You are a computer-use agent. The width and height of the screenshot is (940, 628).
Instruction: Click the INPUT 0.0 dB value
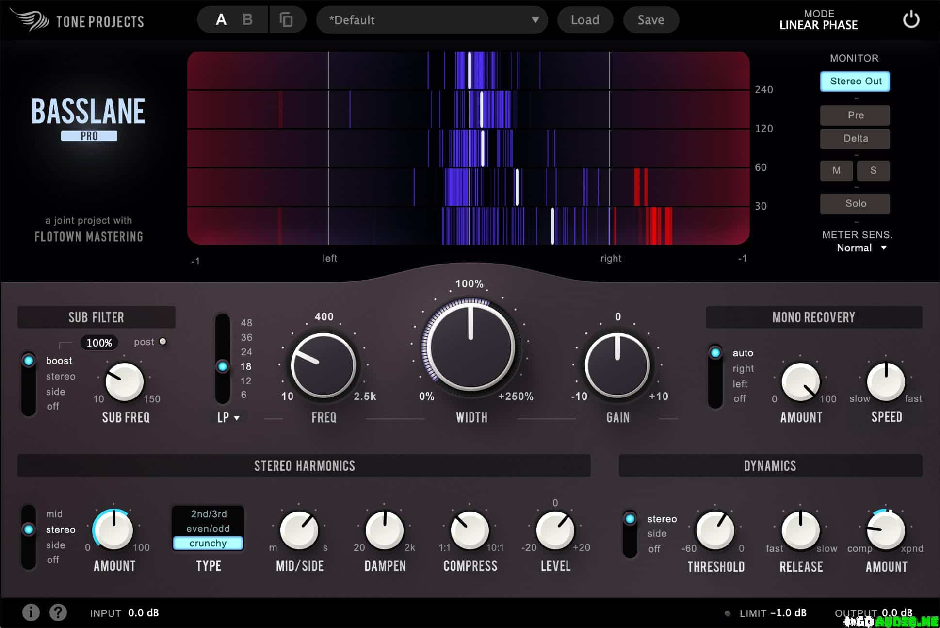coord(144,613)
